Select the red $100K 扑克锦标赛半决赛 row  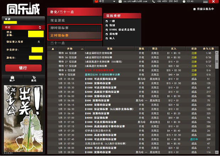point(131,70)
